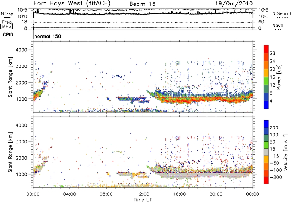The height and width of the screenshot is (202, 292).
Task: Click the '08:00' time axis tick label
Action: coord(106,194)
